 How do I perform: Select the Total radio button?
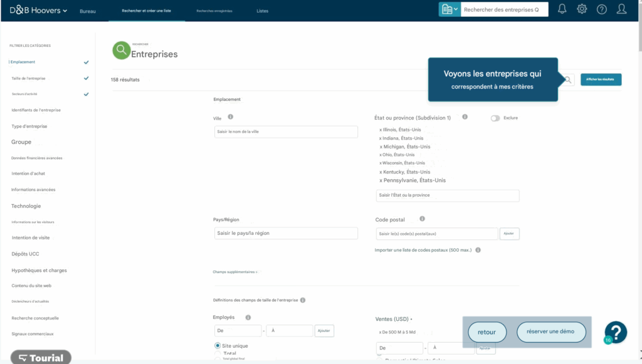tap(218, 354)
